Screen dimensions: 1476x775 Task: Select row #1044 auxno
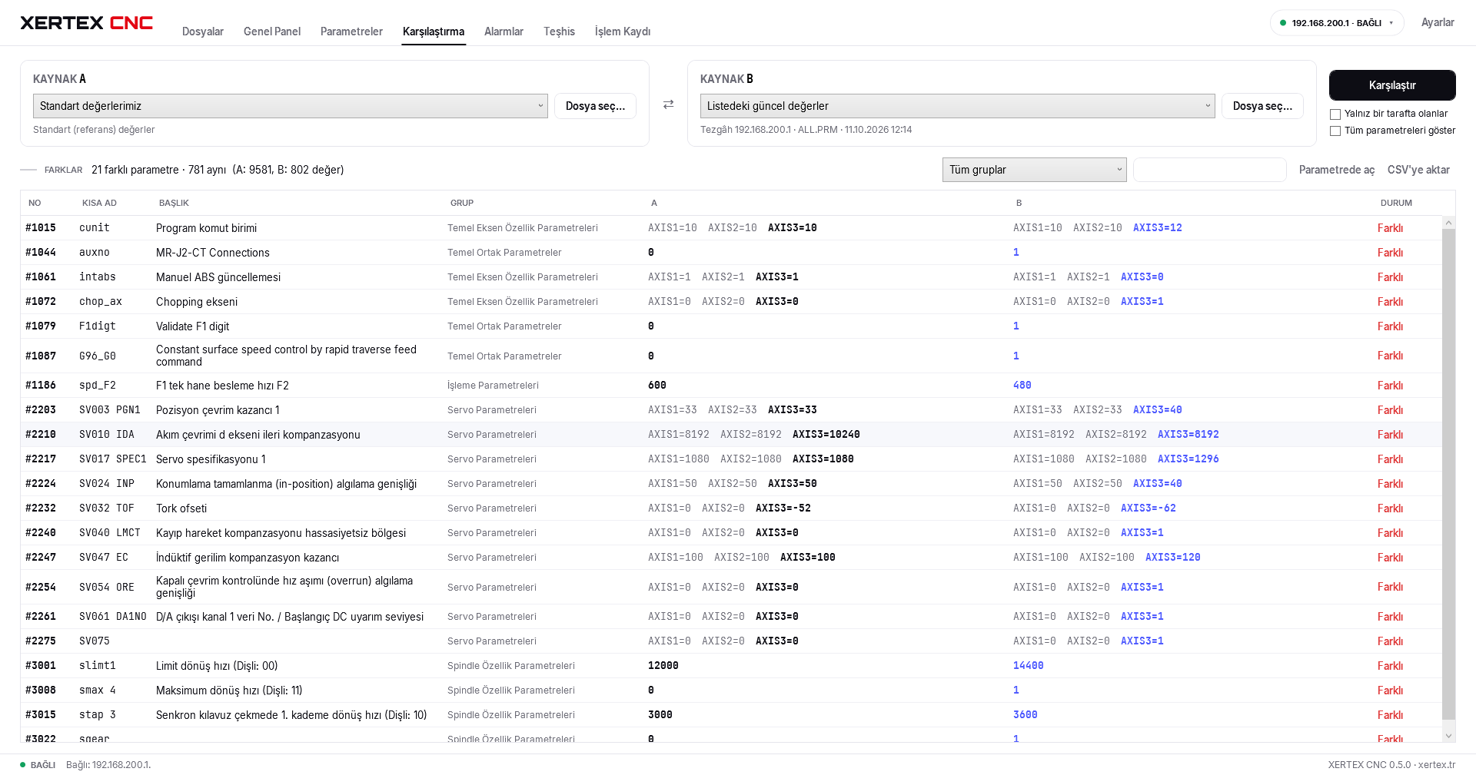pyautogui.click(x=731, y=253)
